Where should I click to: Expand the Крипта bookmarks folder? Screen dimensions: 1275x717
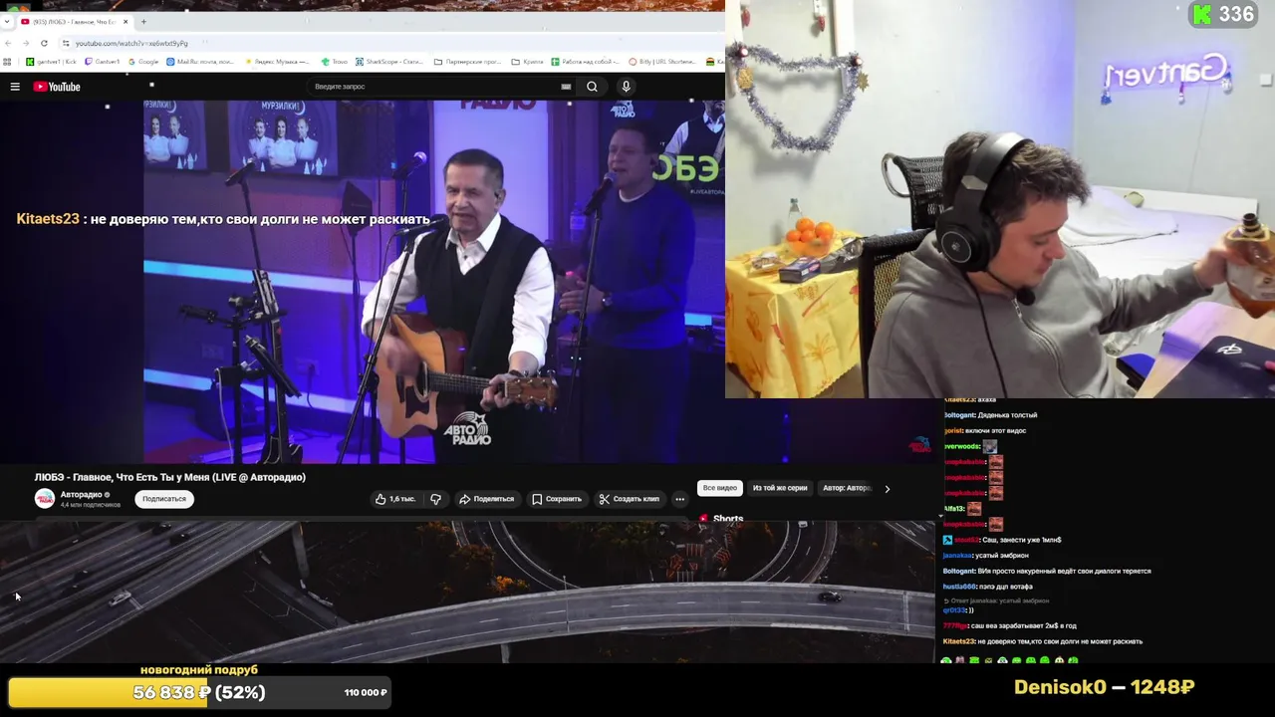point(528,62)
